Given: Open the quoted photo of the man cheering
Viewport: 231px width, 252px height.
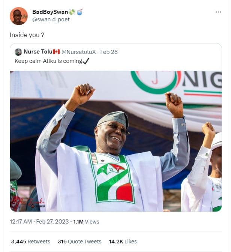Looking at the screenshot, I should 115,141.
